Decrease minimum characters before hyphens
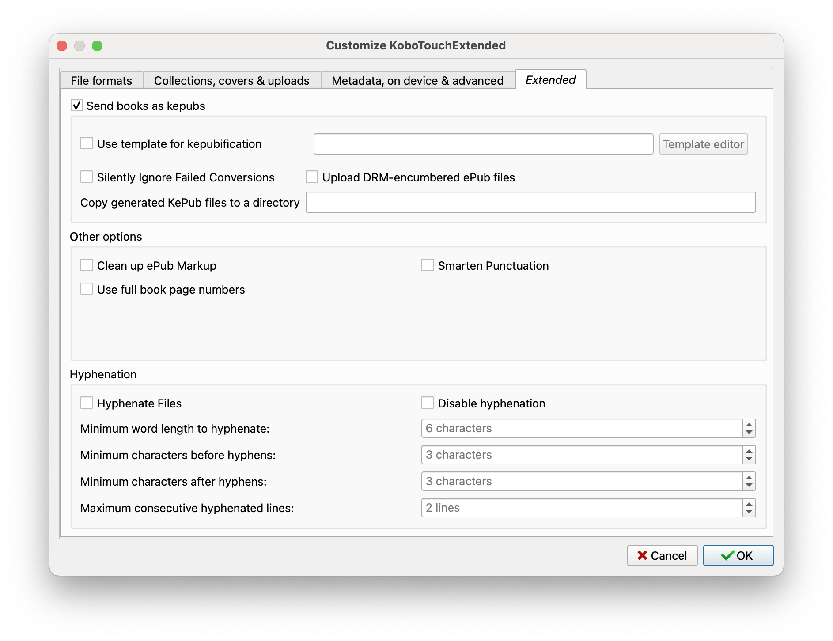Viewport: 833px width, 641px height. click(x=749, y=459)
